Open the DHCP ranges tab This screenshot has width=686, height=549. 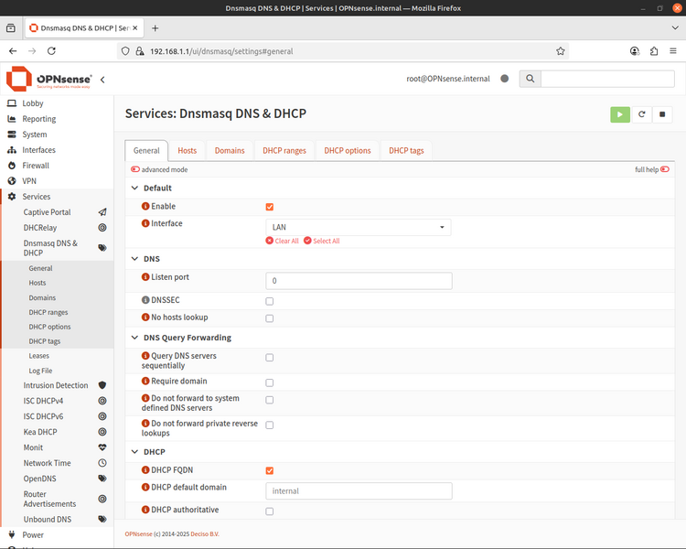(x=284, y=151)
